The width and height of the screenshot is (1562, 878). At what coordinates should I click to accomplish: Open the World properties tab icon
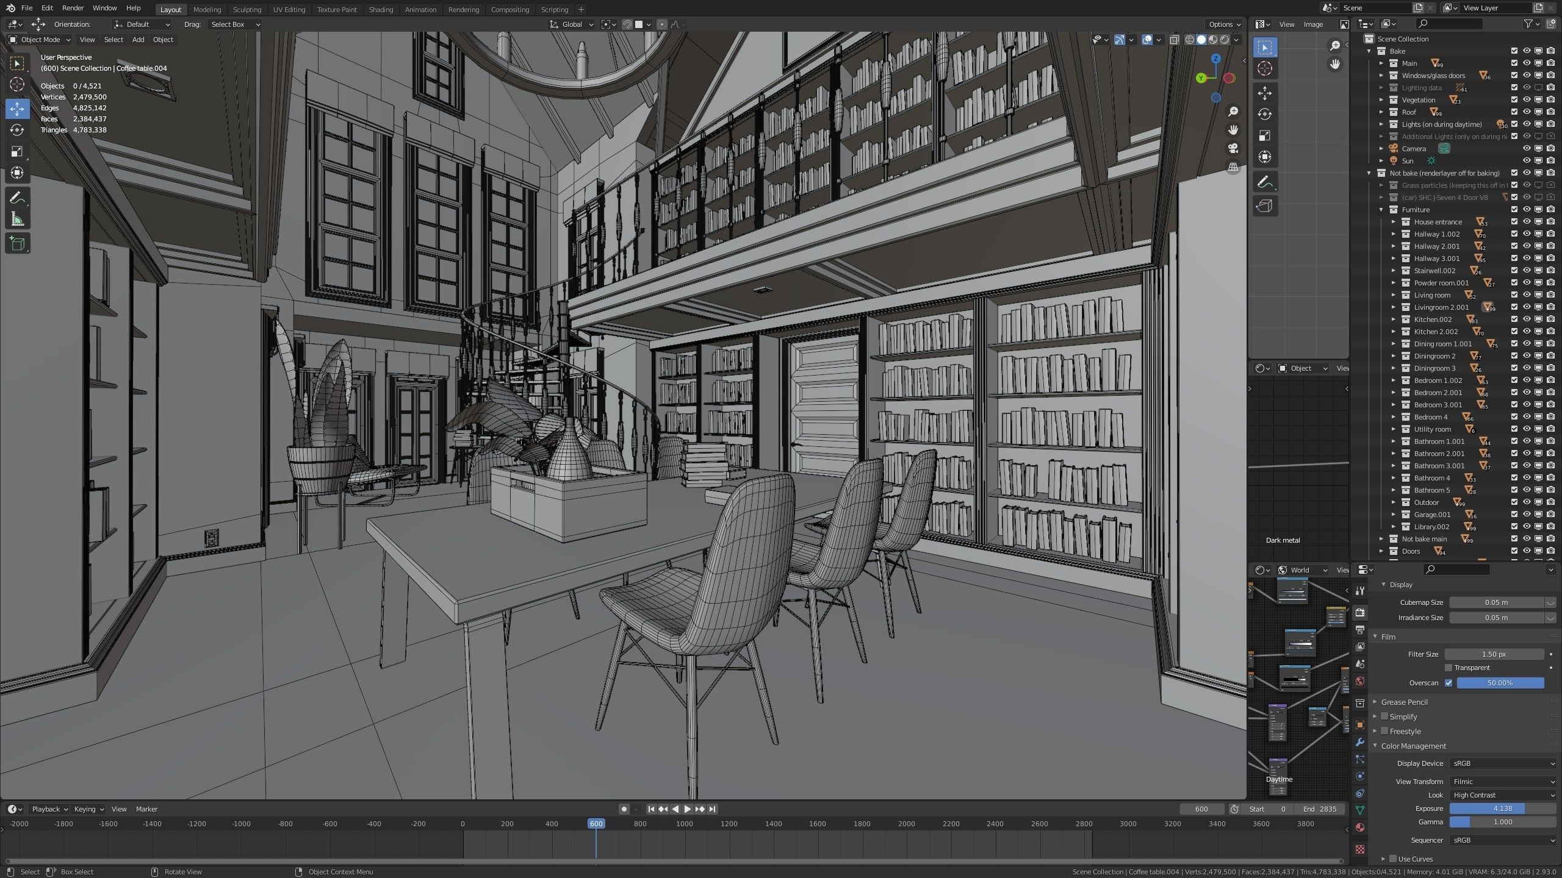[1360, 681]
